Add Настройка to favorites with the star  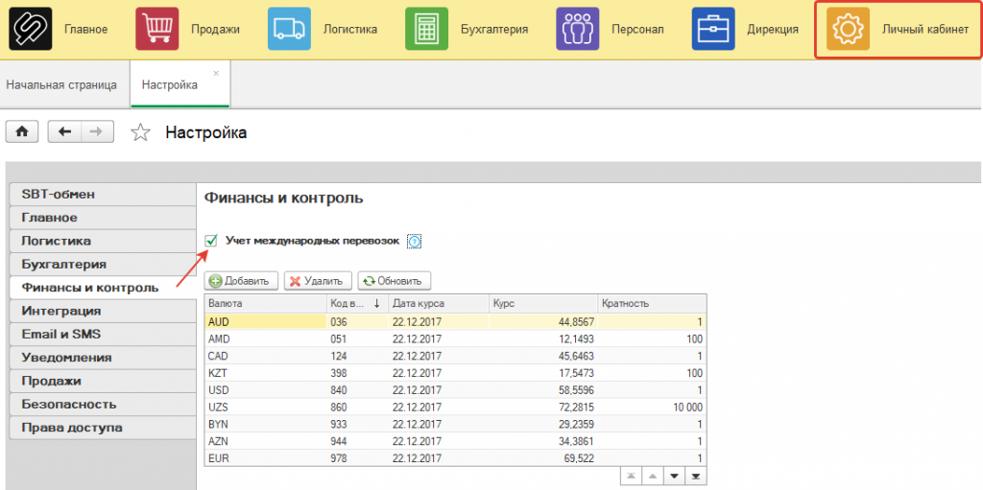point(140,132)
